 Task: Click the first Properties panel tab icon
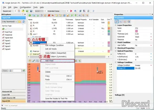coord(116,21)
